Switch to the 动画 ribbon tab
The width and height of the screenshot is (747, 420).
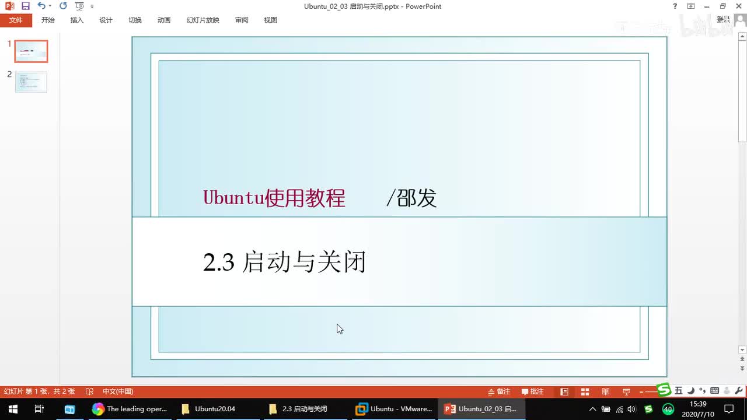(164, 20)
